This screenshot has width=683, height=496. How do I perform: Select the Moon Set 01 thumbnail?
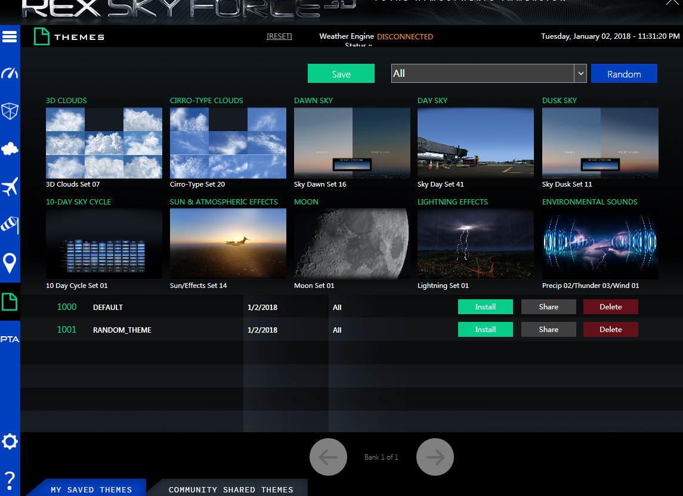(x=352, y=243)
